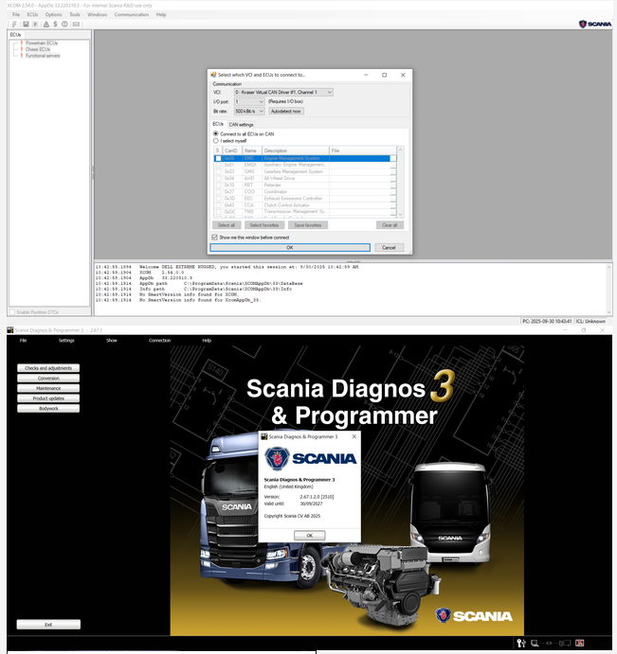Click the warning triangle toolbar icon
Screen dimensions: 617x654
point(46,24)
